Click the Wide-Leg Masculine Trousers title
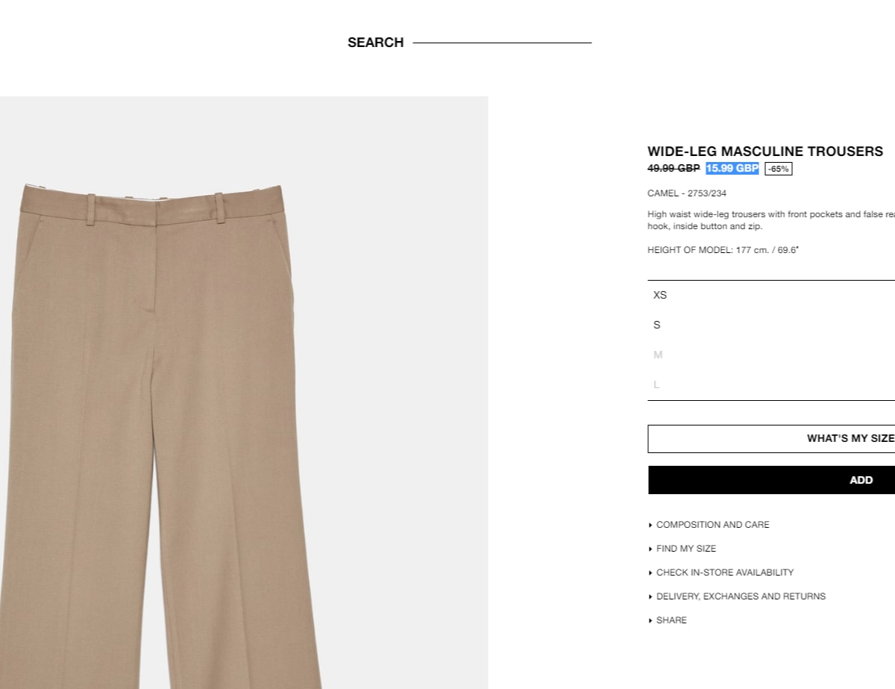895x689 pixels. pyautogui.click(x=765, y=152)
